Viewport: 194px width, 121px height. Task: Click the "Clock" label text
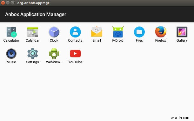tap(54, 40)
